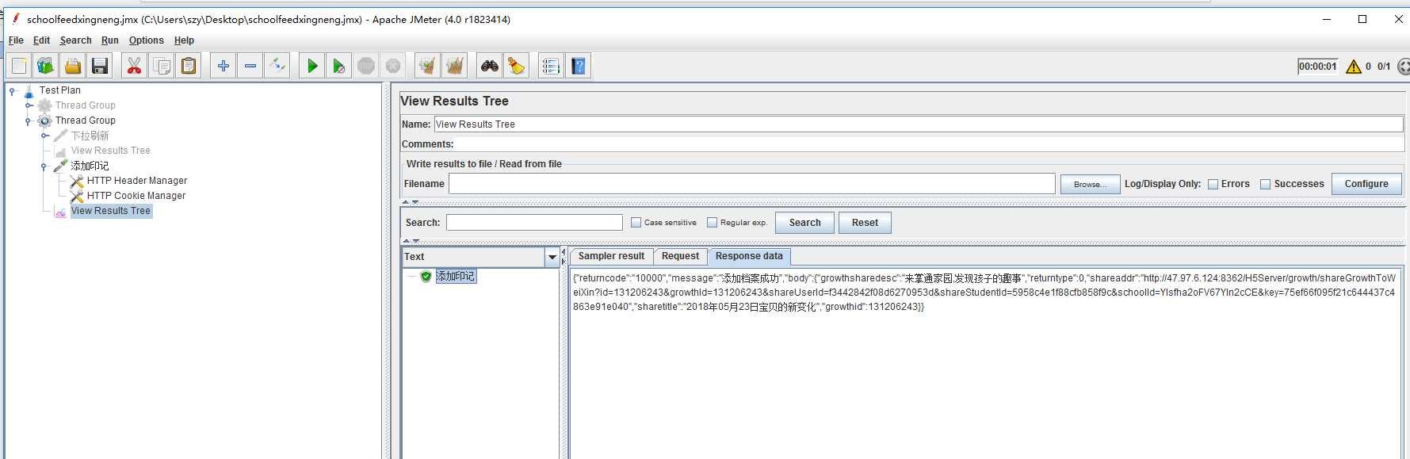The height and width of the screenshot is (459, 1410).
Task: Select the 添加印记 sample result entry
Action: [x=456, y=277]
